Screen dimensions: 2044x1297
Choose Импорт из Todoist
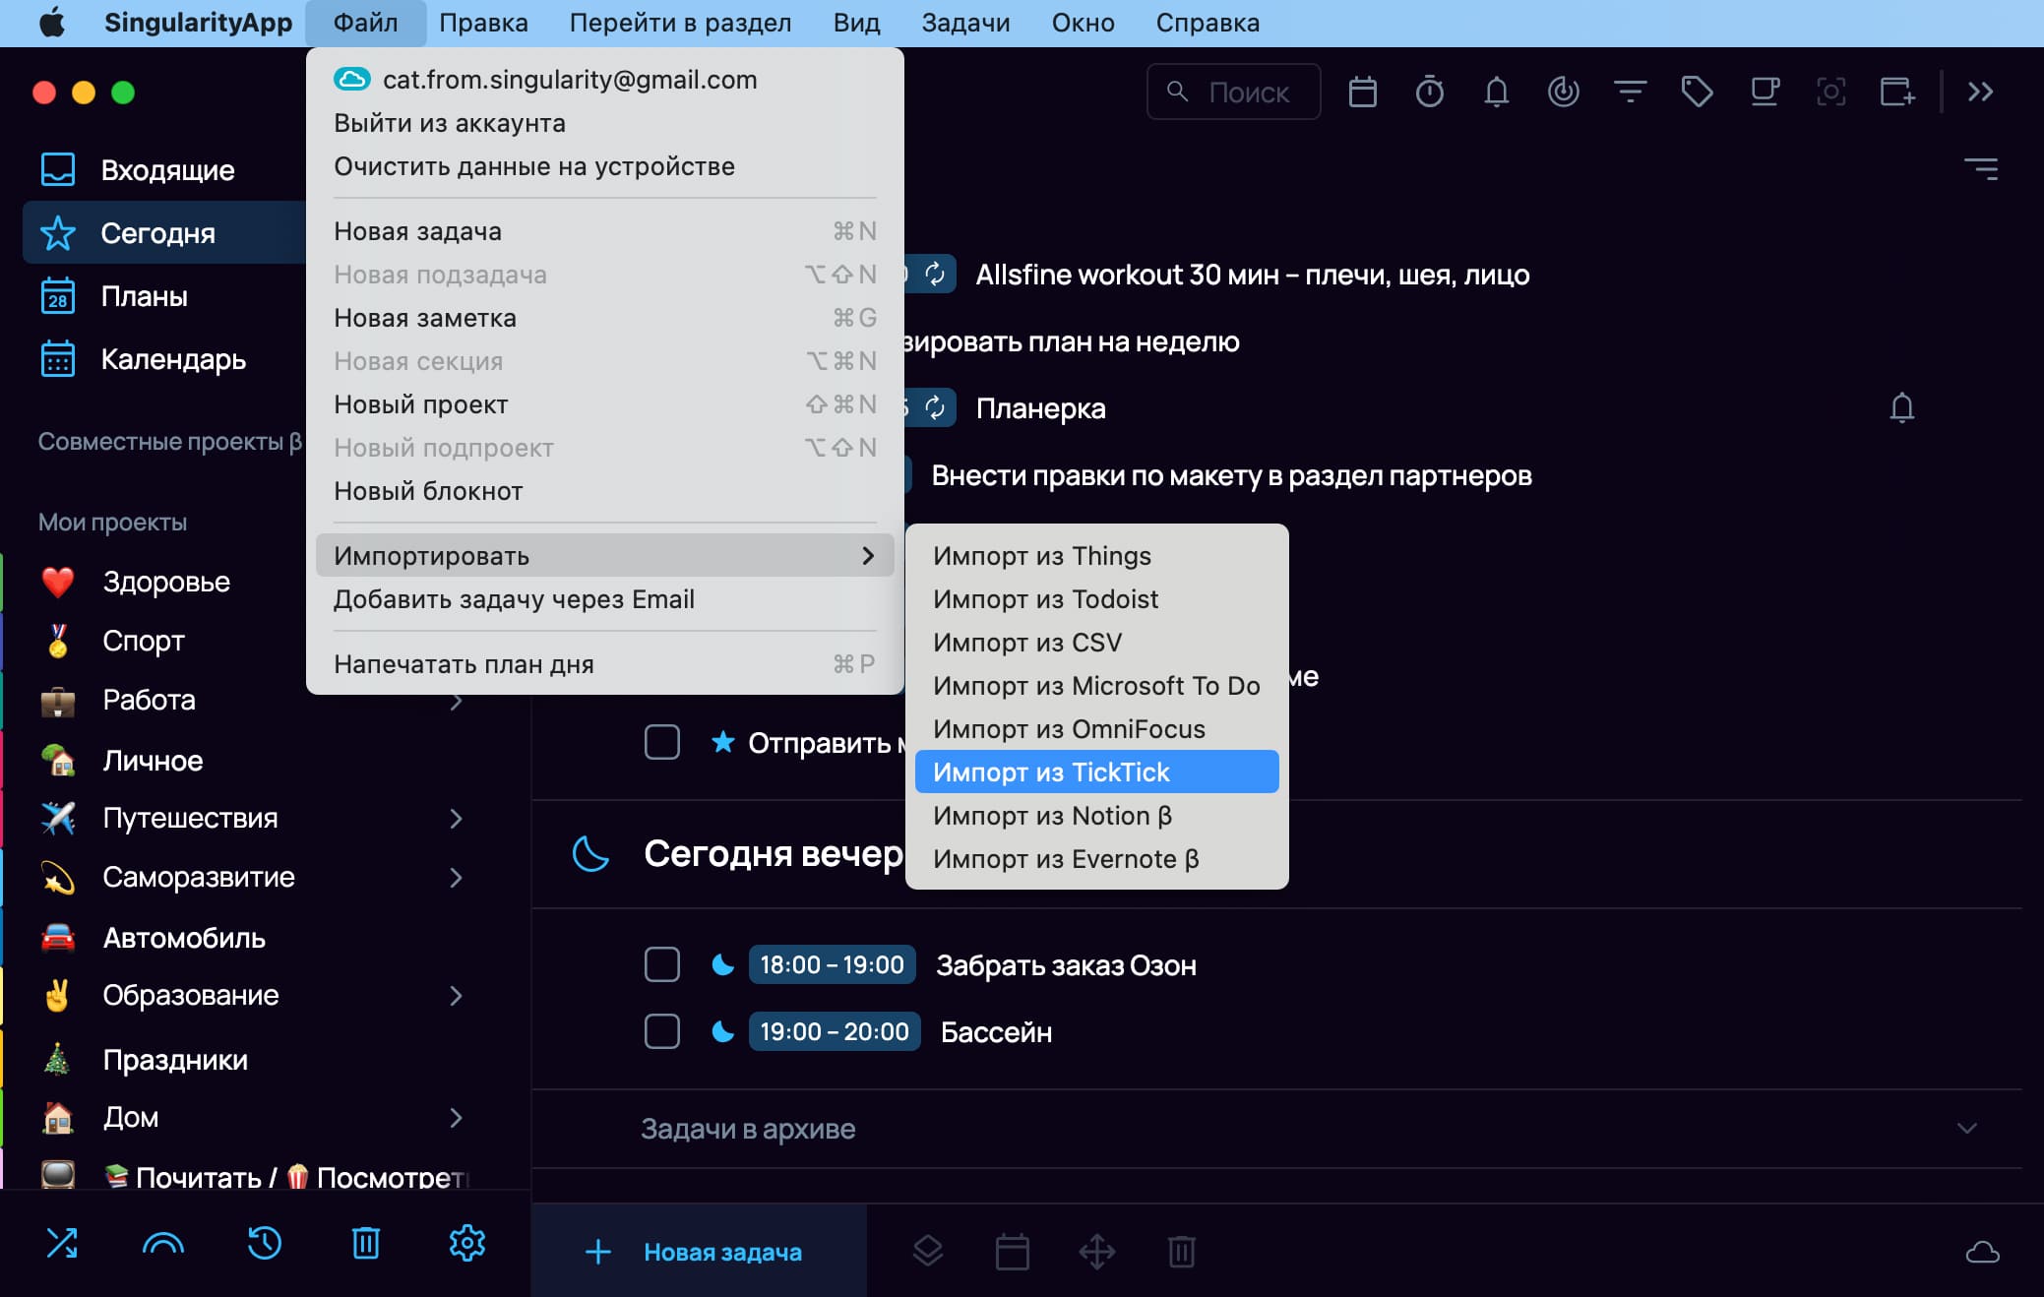pos(1096,598)
